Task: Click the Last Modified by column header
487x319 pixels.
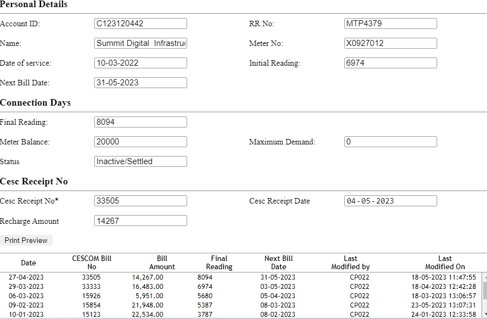Action: 350,263
